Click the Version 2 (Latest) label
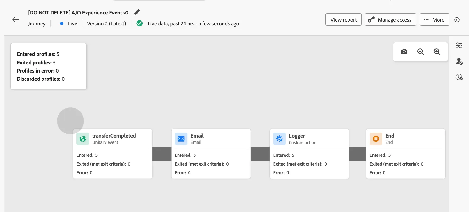This screenshot has height=212, width=469. click(106, 24)
